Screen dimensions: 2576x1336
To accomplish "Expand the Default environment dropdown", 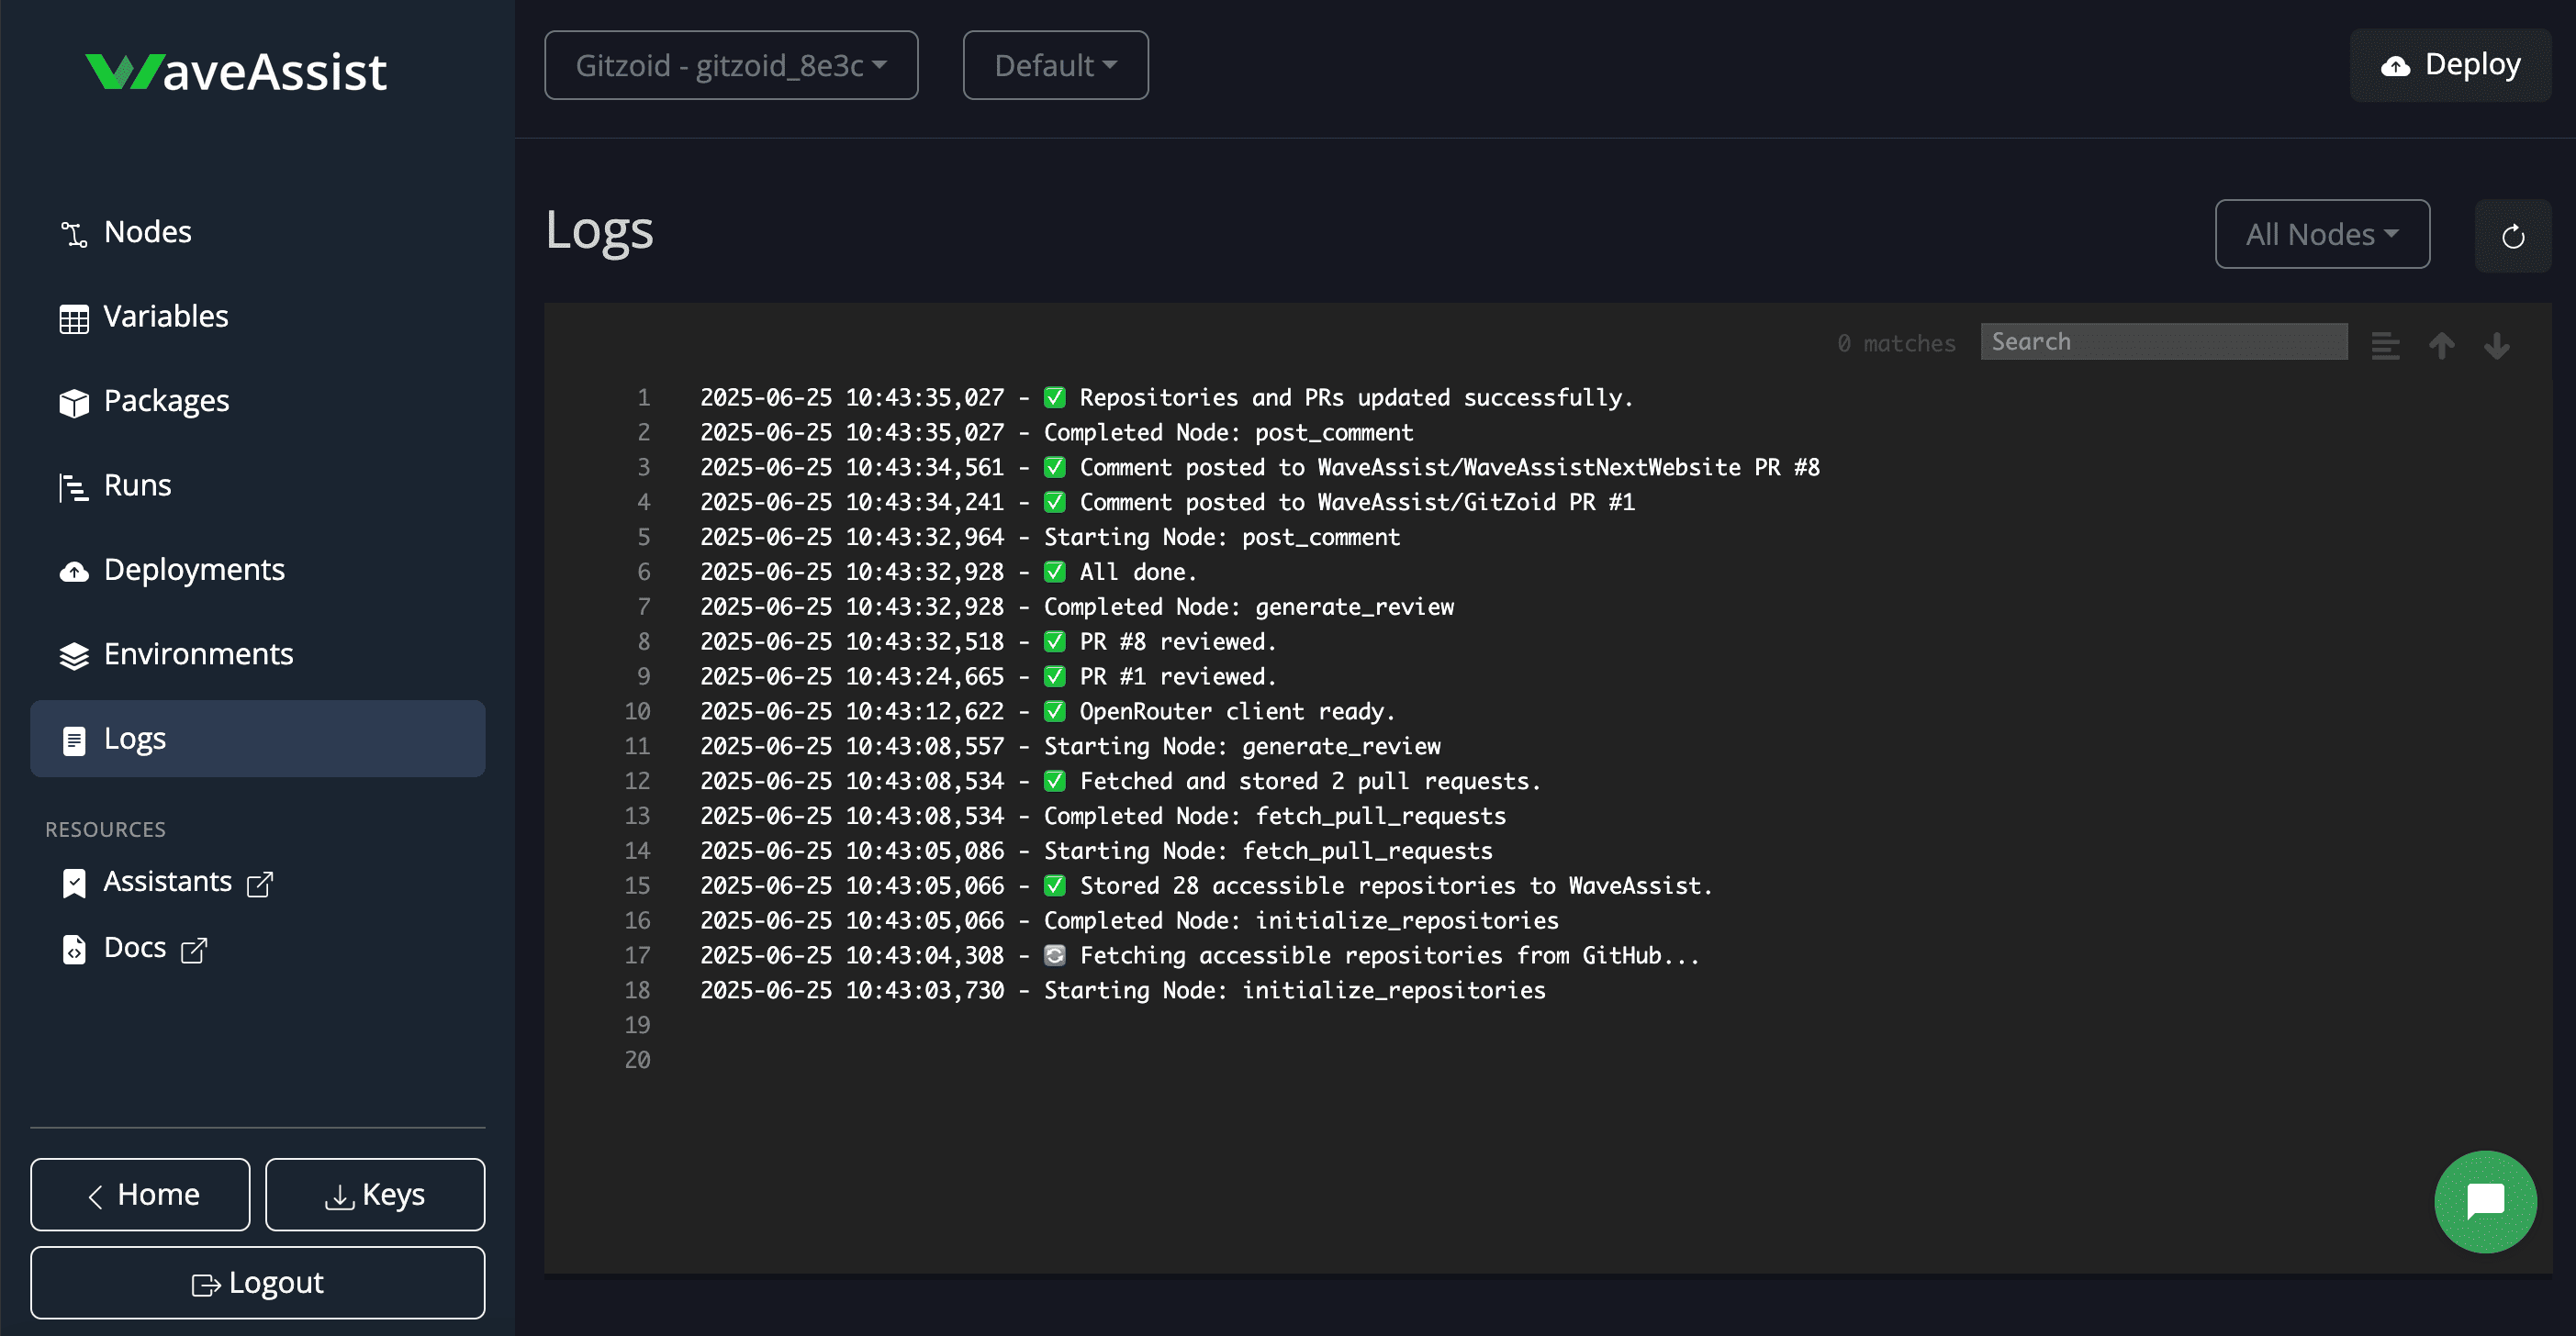I will tap(1055, 66).
